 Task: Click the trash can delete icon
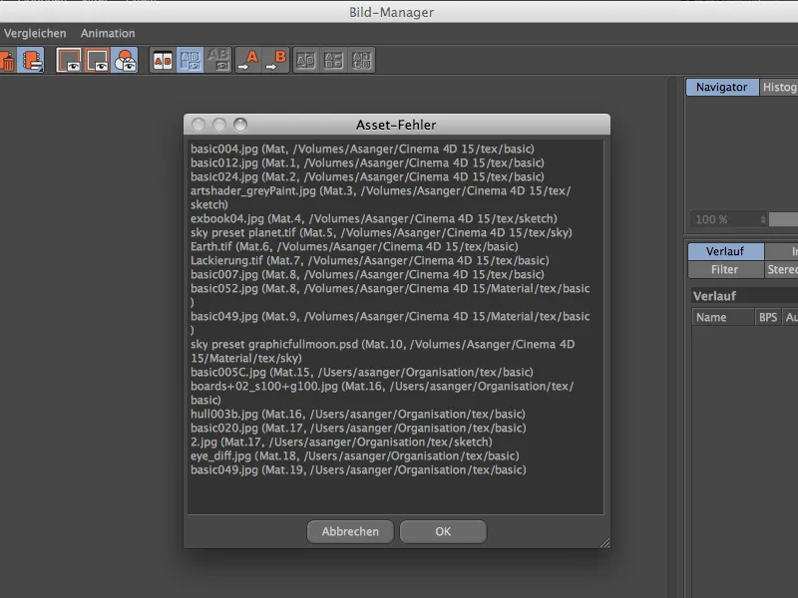pos(7,60)
